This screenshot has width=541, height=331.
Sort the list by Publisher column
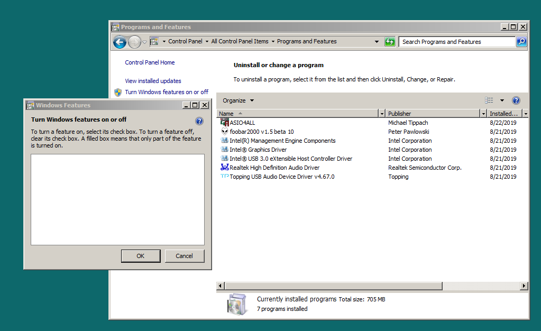(432, 114)
